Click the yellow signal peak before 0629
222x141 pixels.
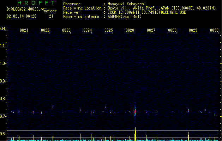188,136
